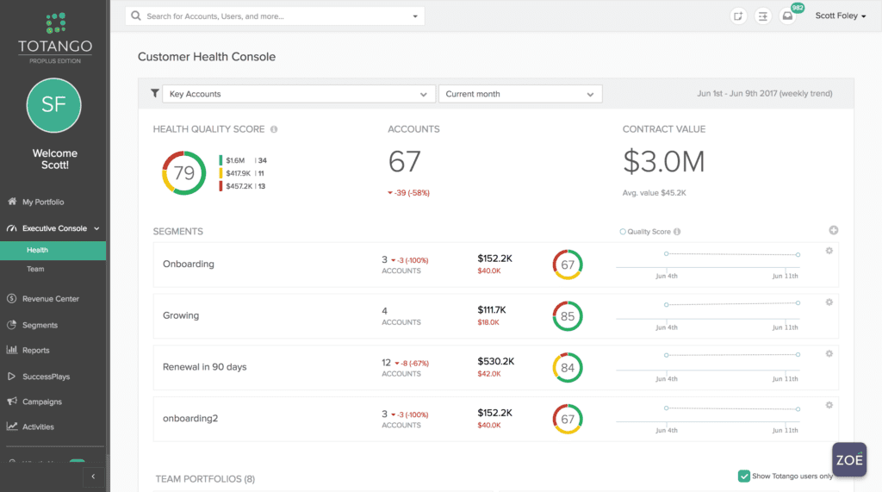Open gear settings for Renewal in 90 days
Image resolution: width=882 pixels, height=492 pixels.
coord(829,353)
